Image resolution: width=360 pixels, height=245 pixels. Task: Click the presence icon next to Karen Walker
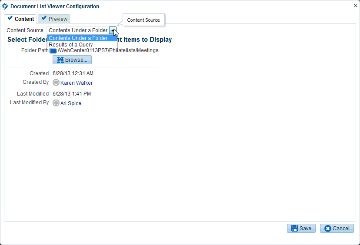(x=56, y=83)
